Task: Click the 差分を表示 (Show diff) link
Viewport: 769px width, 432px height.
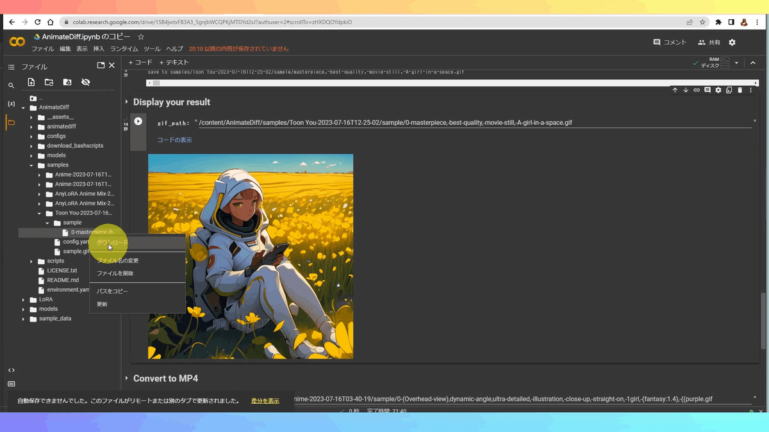Action: (265, 401)
